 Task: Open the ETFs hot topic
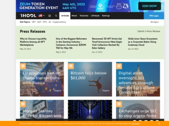45,22
